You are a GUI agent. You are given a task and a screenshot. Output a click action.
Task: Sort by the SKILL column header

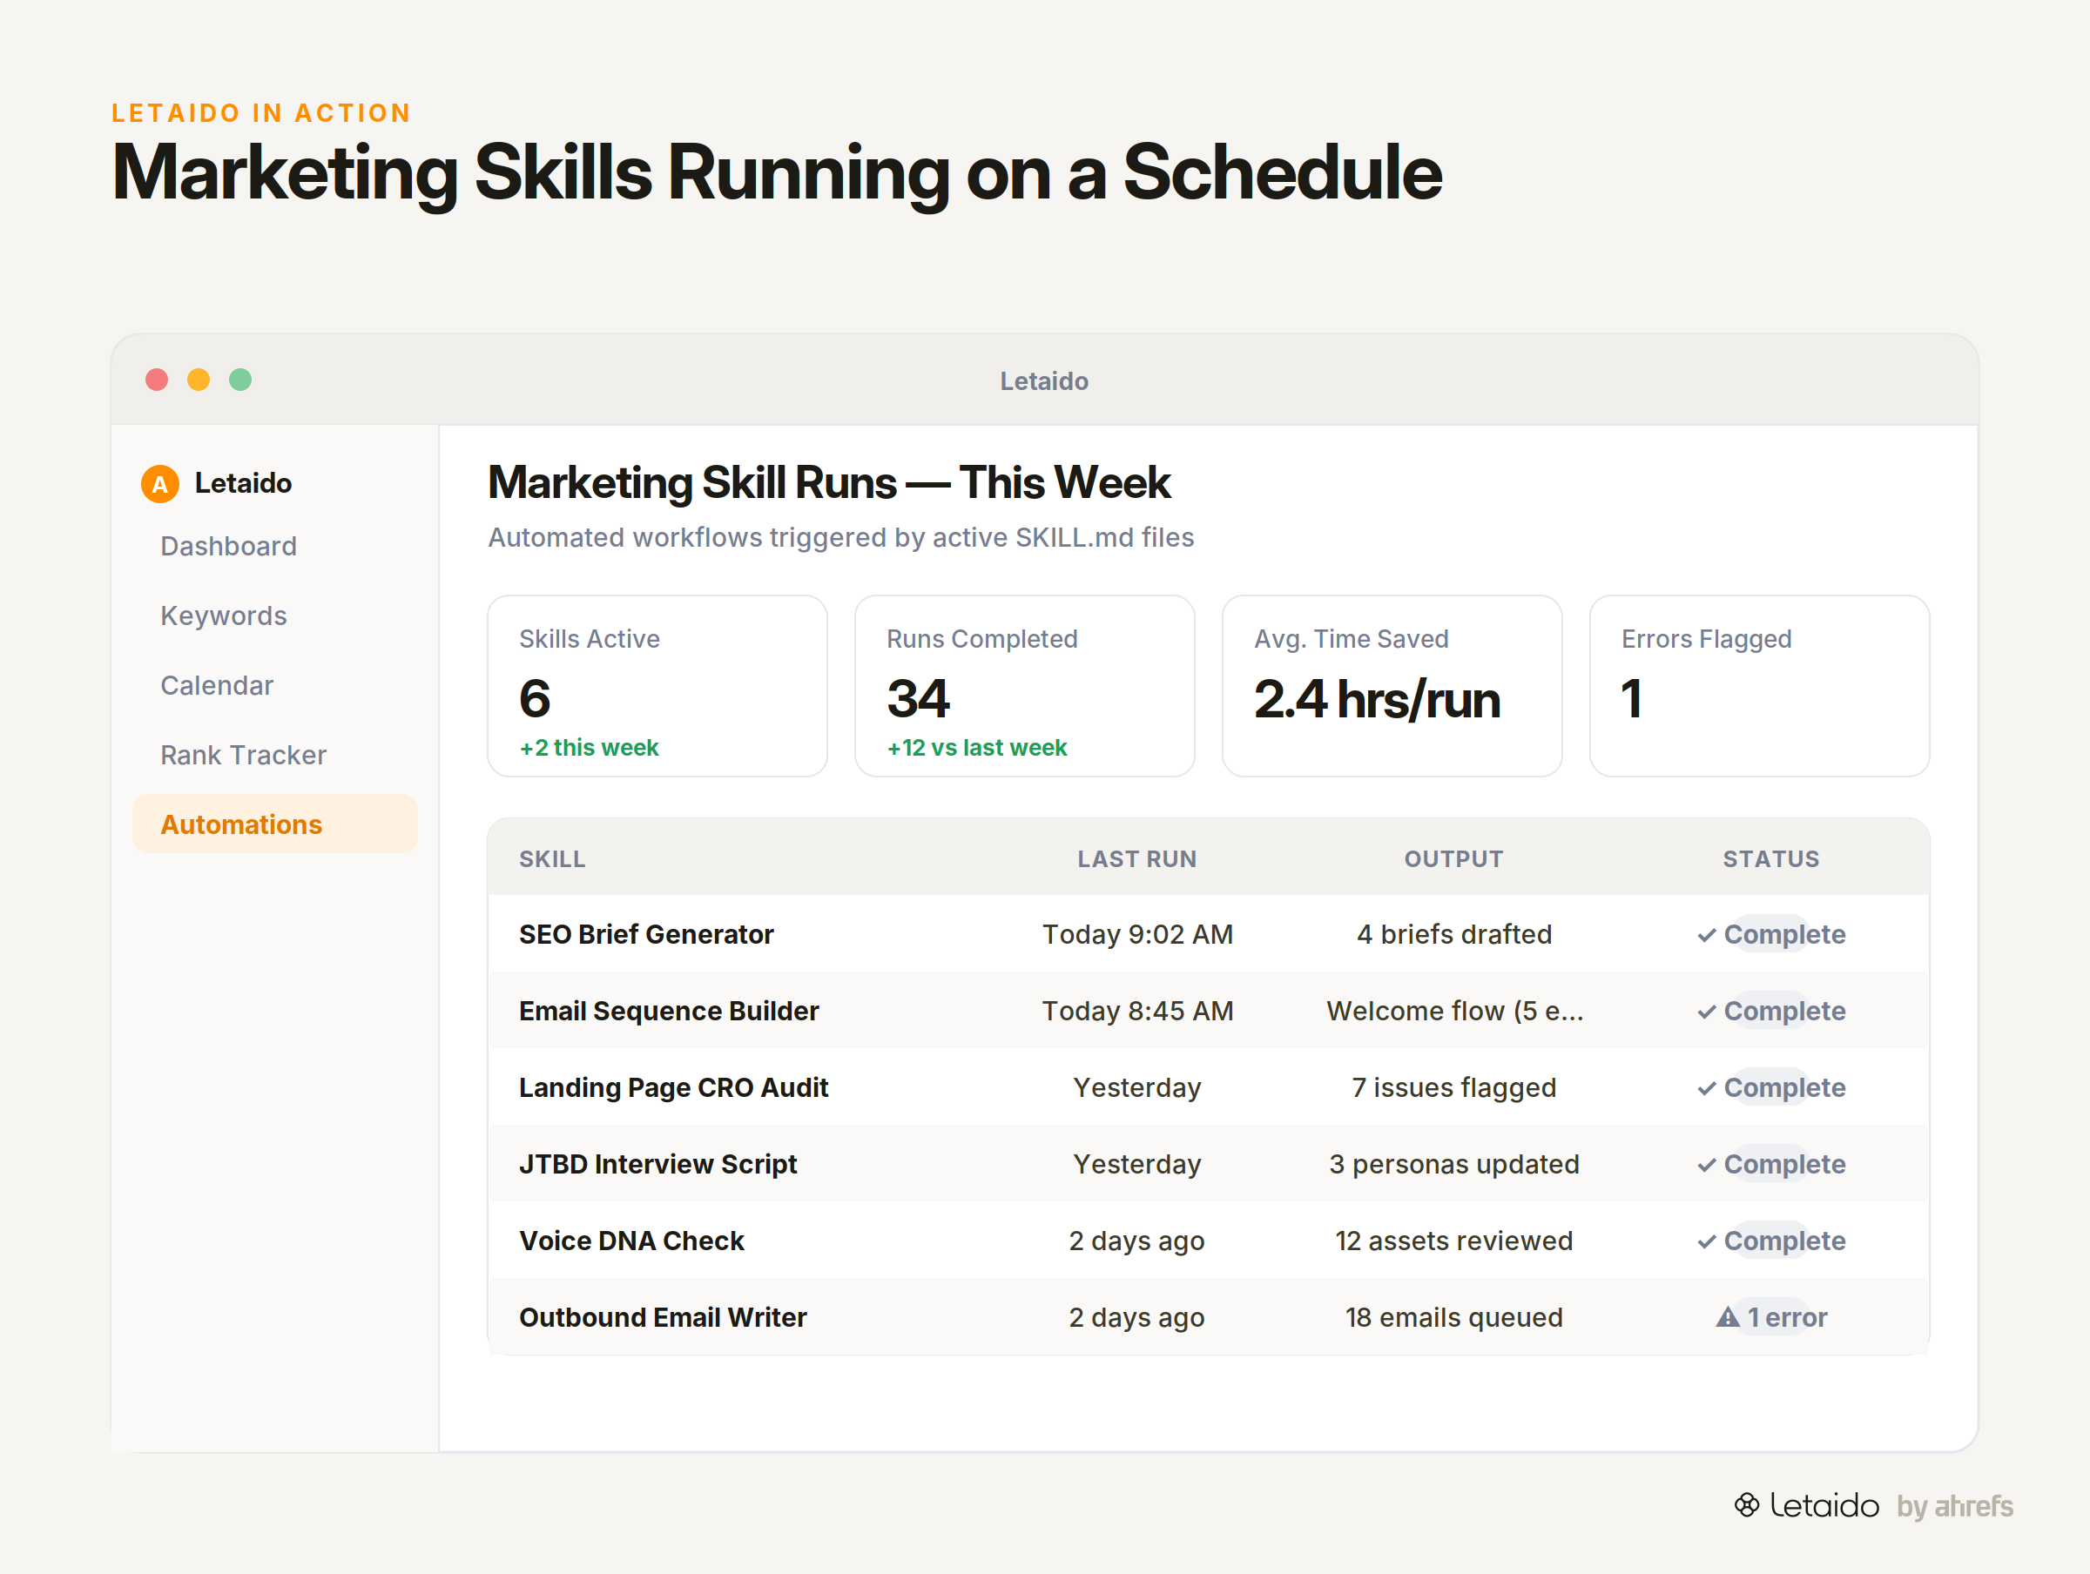click(x=553, y=858)
